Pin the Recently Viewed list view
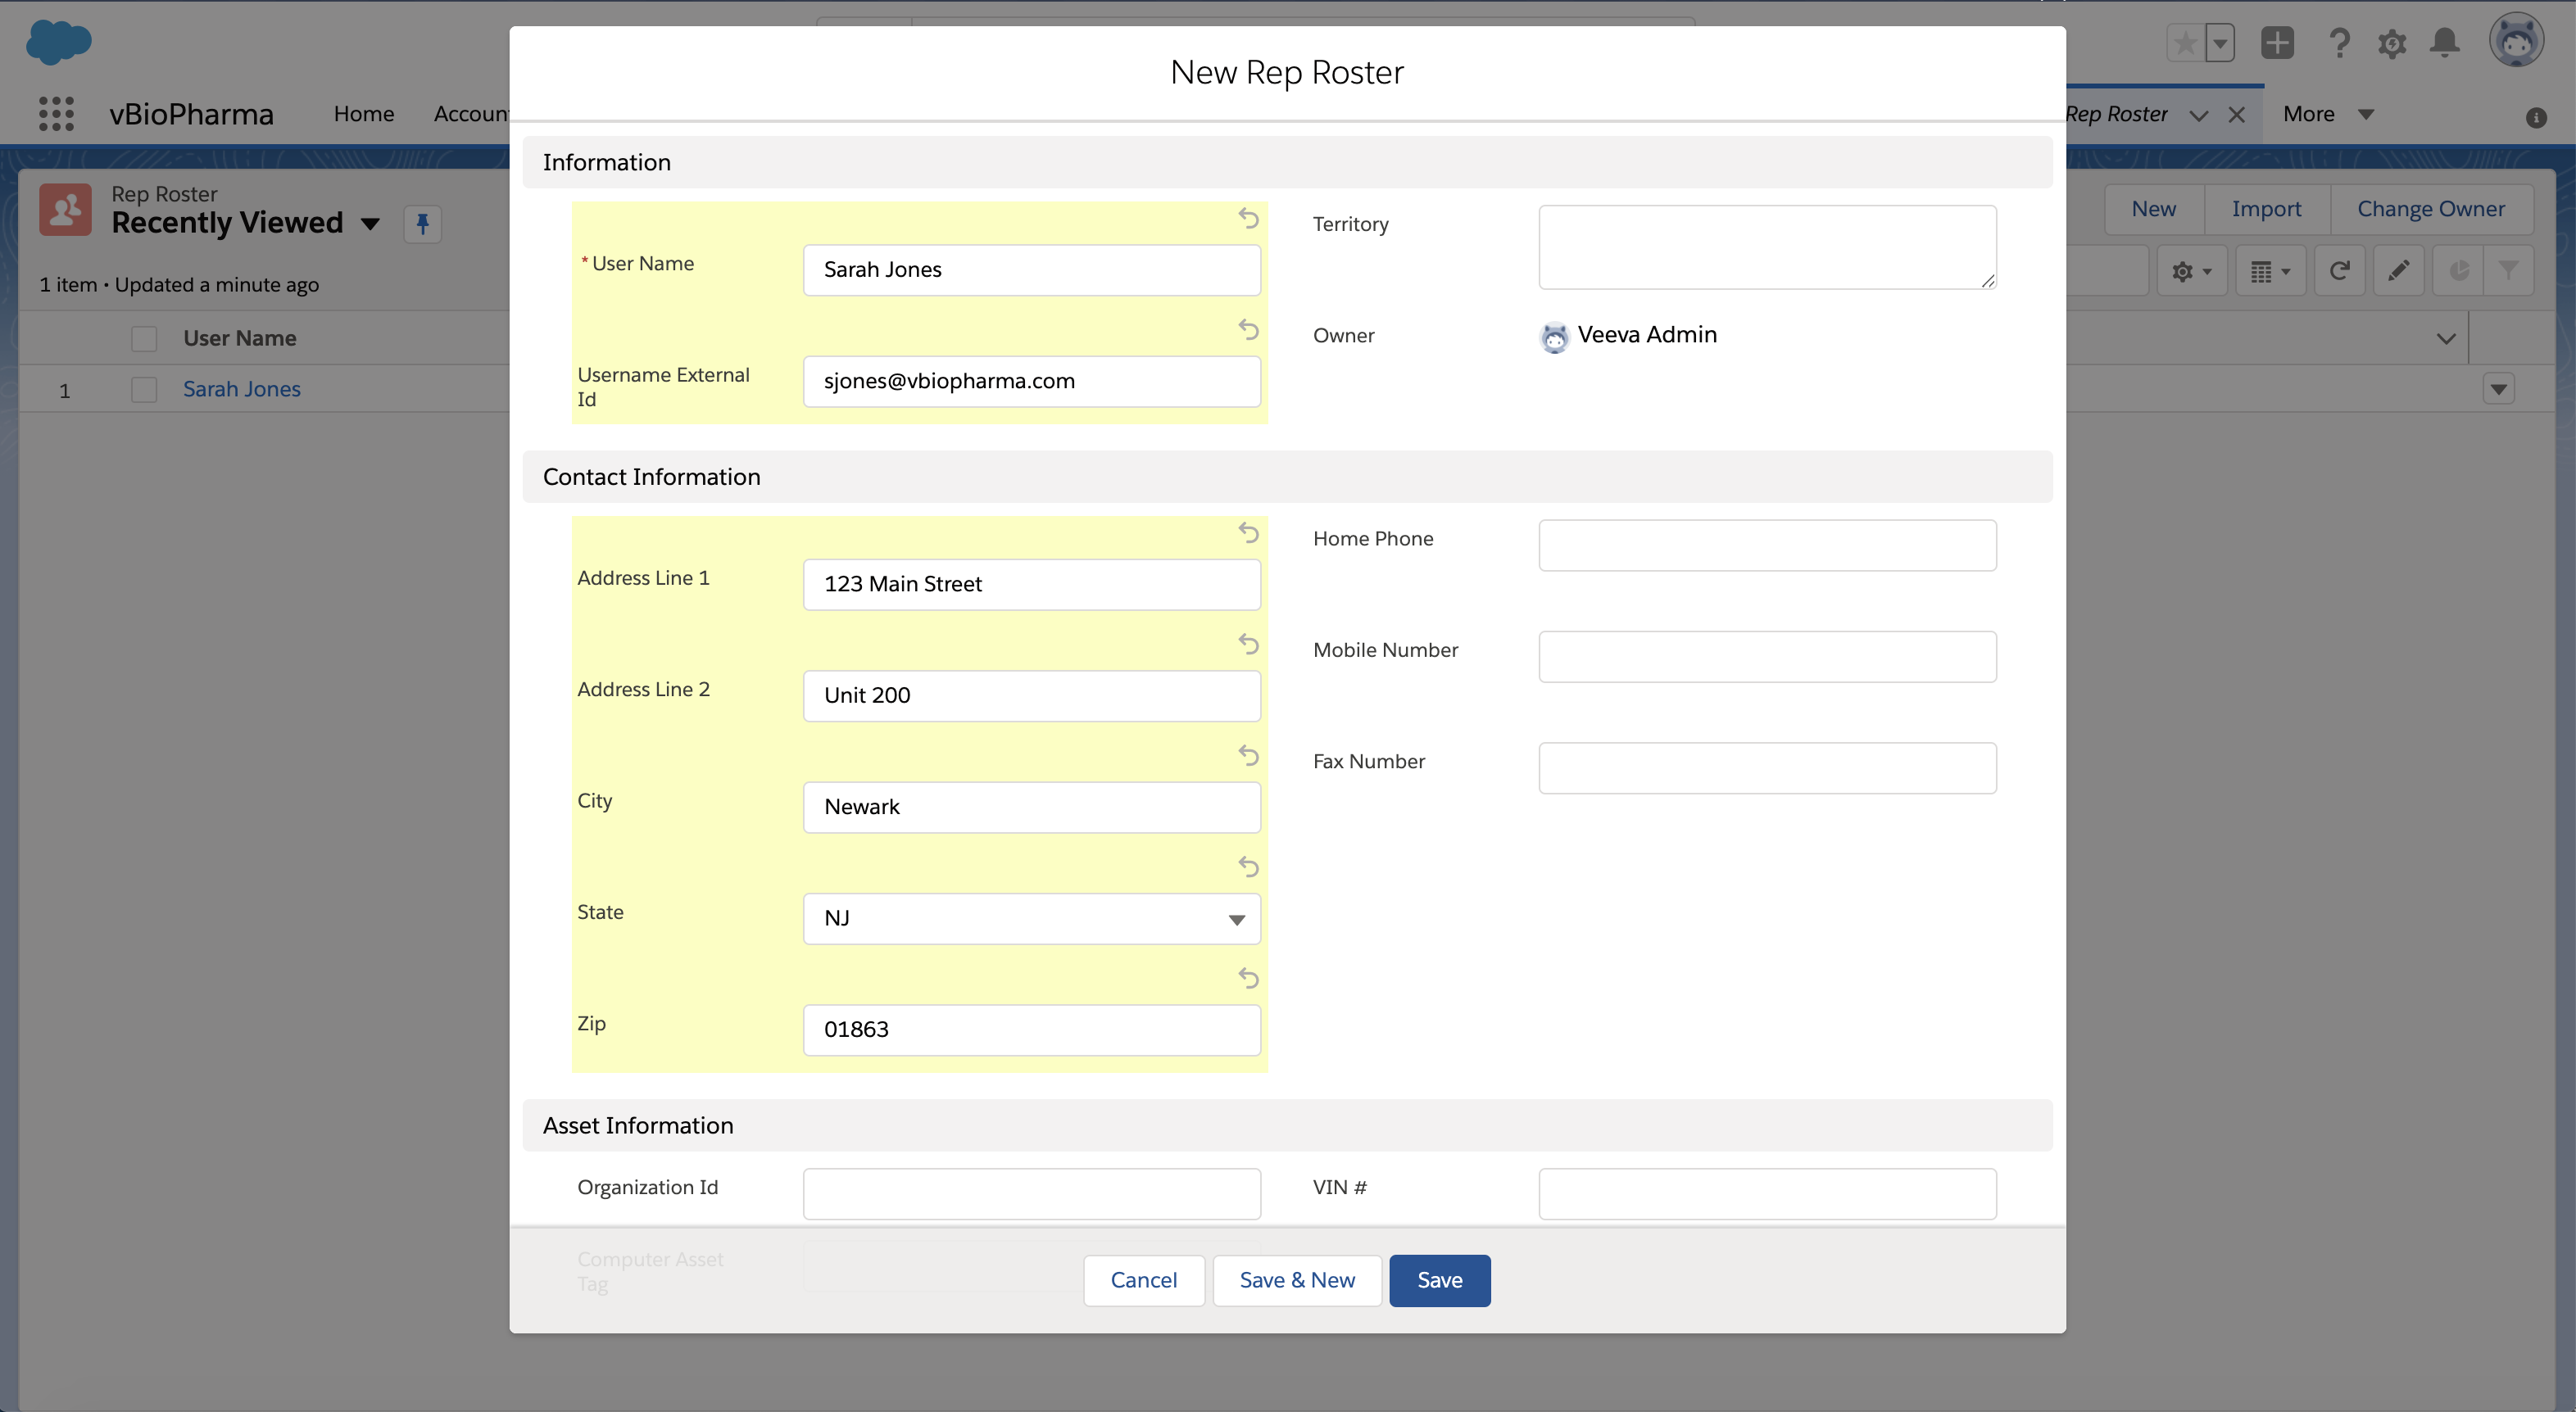 [422, 224]
